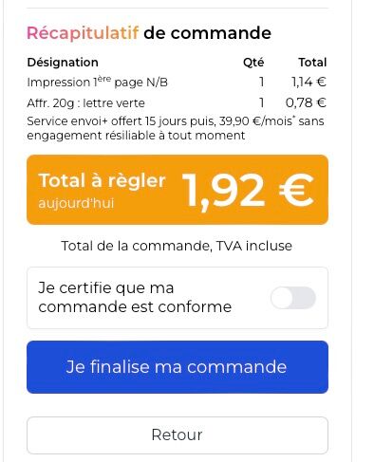
Task: Click quantity 1 on the lettre verte row
Action: pos(261,102)
